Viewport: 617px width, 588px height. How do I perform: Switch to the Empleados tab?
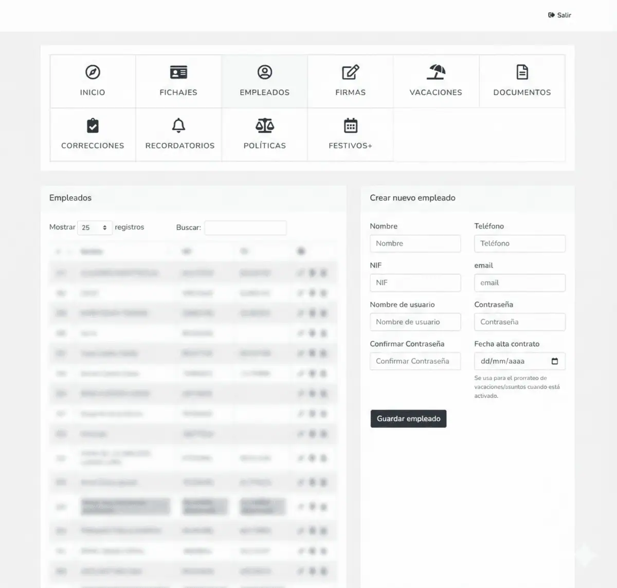coord(264,81)
